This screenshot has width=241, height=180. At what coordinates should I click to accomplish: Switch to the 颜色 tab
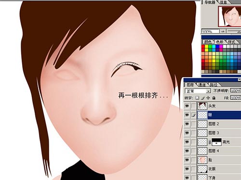[208, 42]
